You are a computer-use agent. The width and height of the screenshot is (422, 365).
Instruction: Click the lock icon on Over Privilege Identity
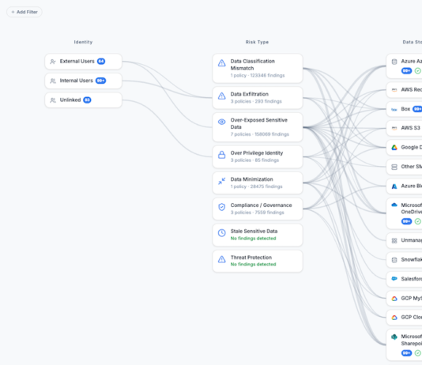pos(221,155)
